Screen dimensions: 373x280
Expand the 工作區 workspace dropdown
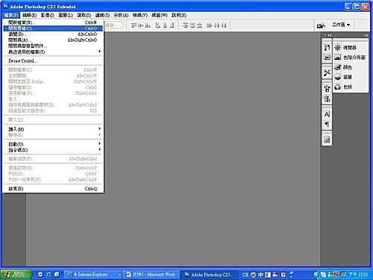[x=341, y=25]
